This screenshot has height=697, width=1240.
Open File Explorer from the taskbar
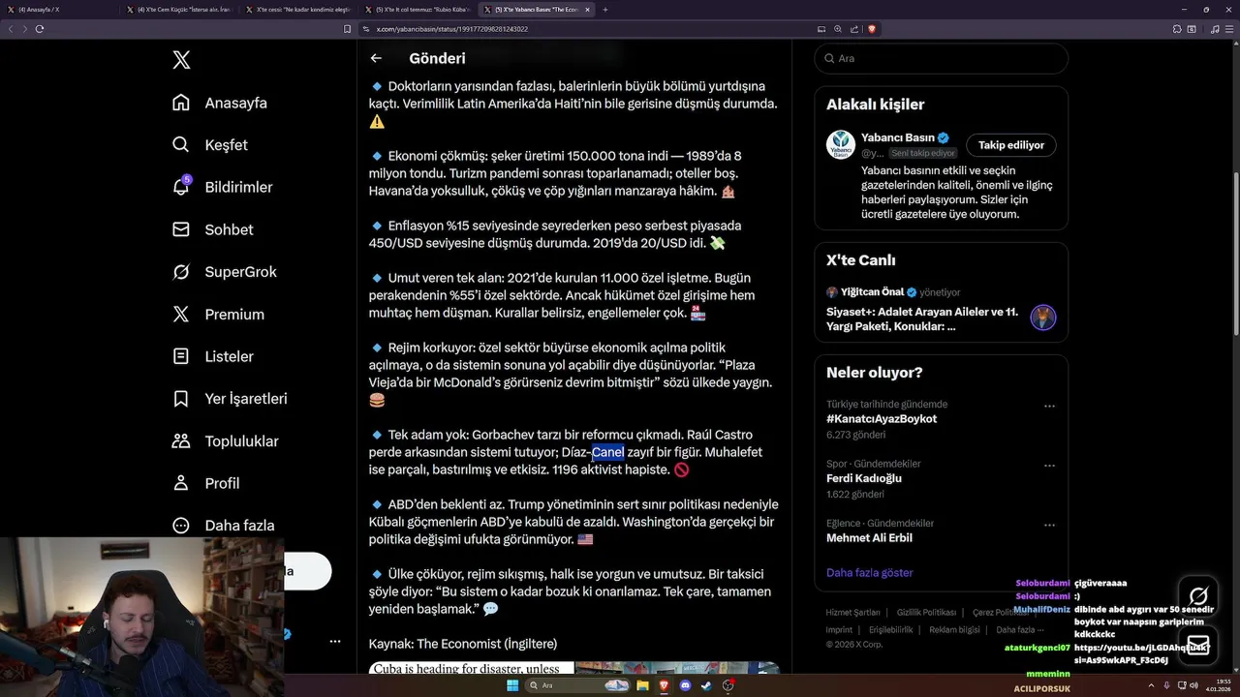(642, 685)
